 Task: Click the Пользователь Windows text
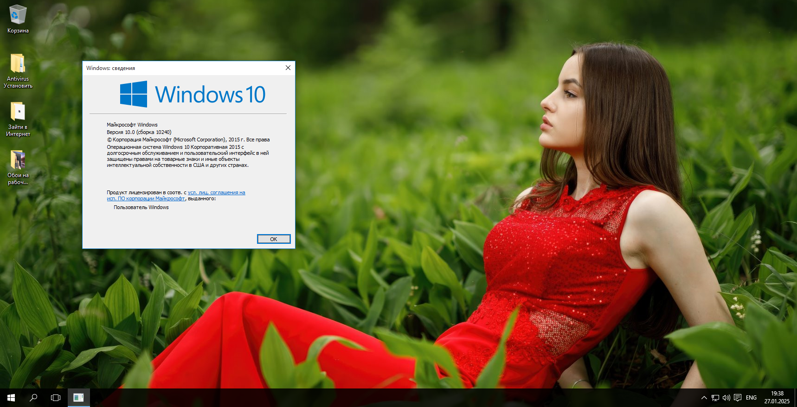click(141, 207)
